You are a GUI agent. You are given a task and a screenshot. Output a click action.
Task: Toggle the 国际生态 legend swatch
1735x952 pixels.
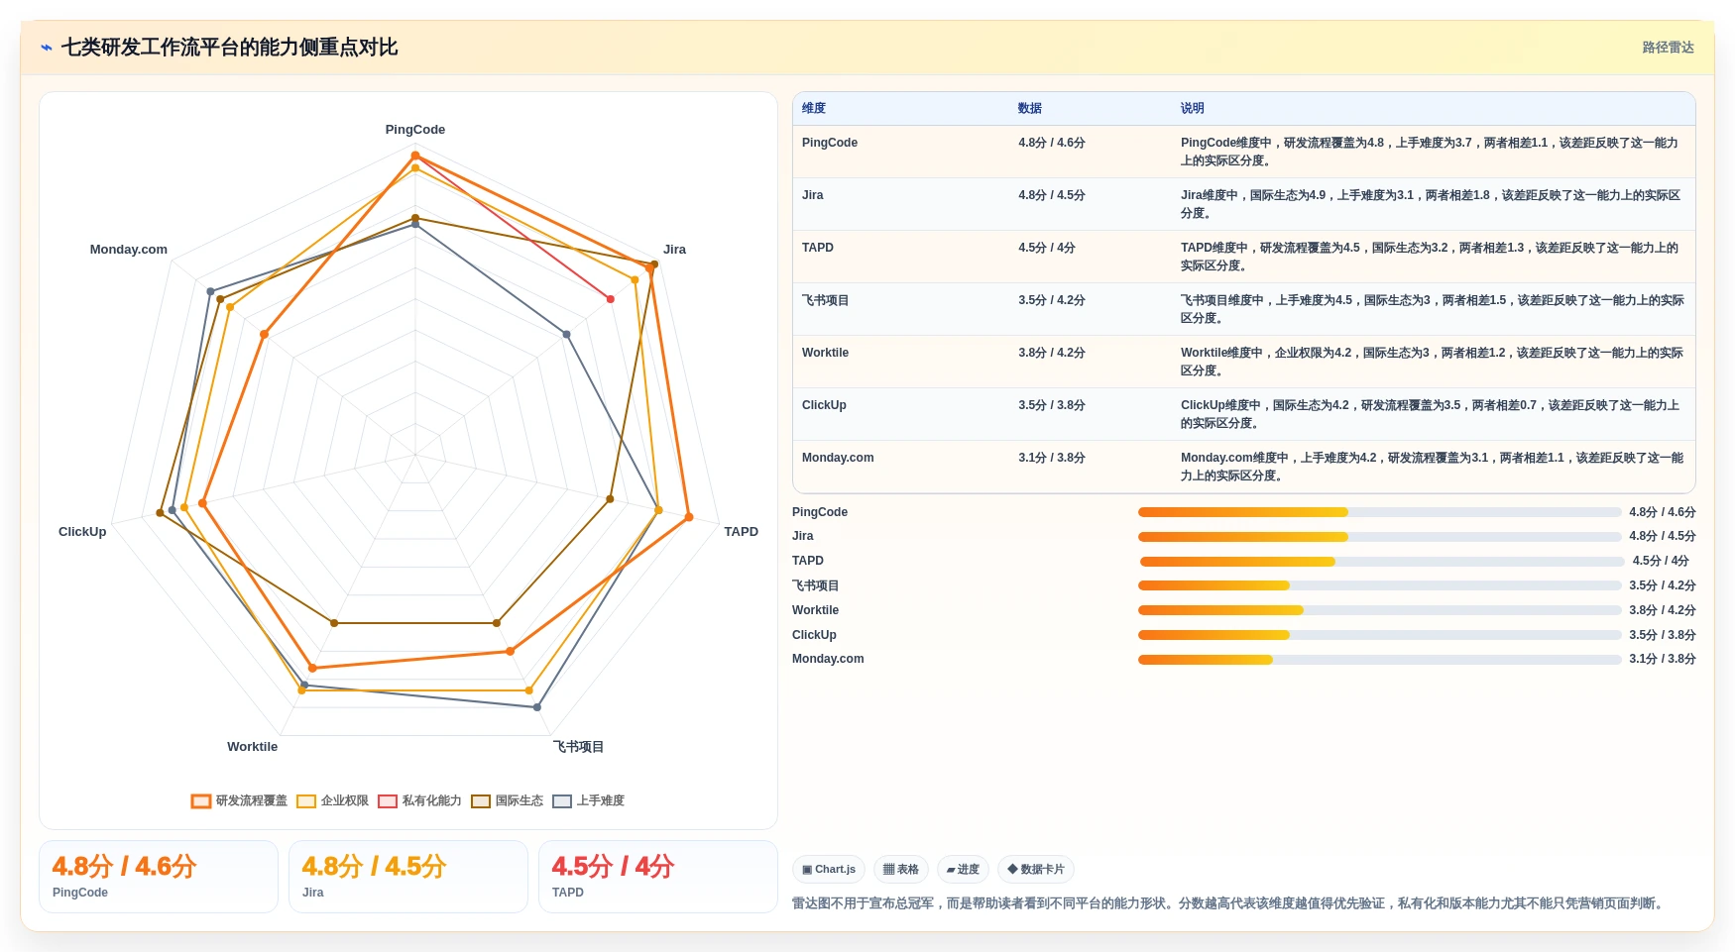(x=481, y=801)
